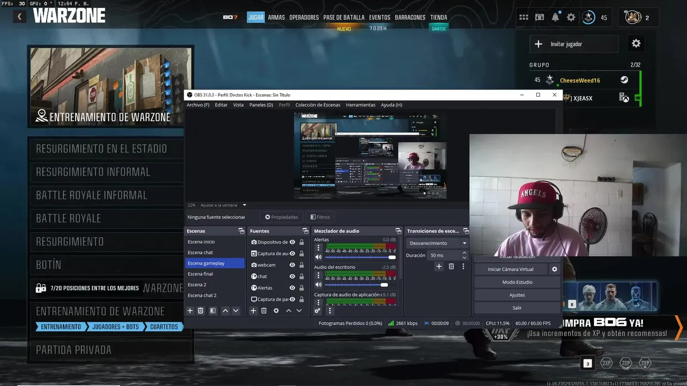687x386 pixels.
Task: Open Alertas audio channel options dots
Action: pyautogui.click(x=318, y=248)
